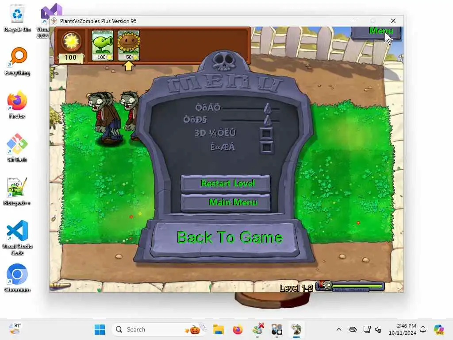The image size is (453, 340).
Task: Open the Notepad++ desktop icon
Action: pyautogui.click(x=17, y=191)
